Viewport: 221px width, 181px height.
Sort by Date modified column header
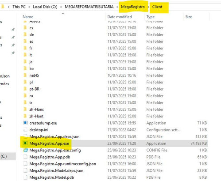point(120,17)
